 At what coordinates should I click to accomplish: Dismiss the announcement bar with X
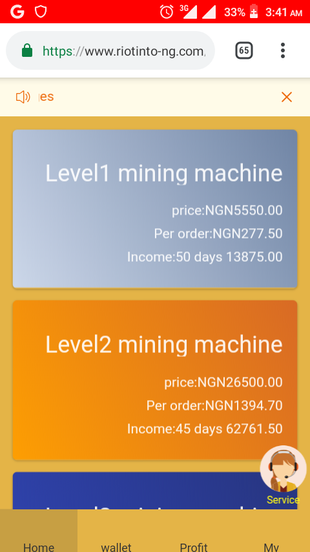[287, 97]
